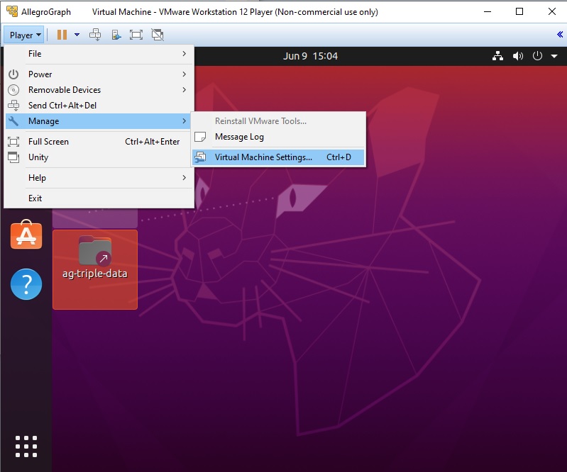Open the Removable Devices submenu
This screenshot has height=472, width=567.
99,90
